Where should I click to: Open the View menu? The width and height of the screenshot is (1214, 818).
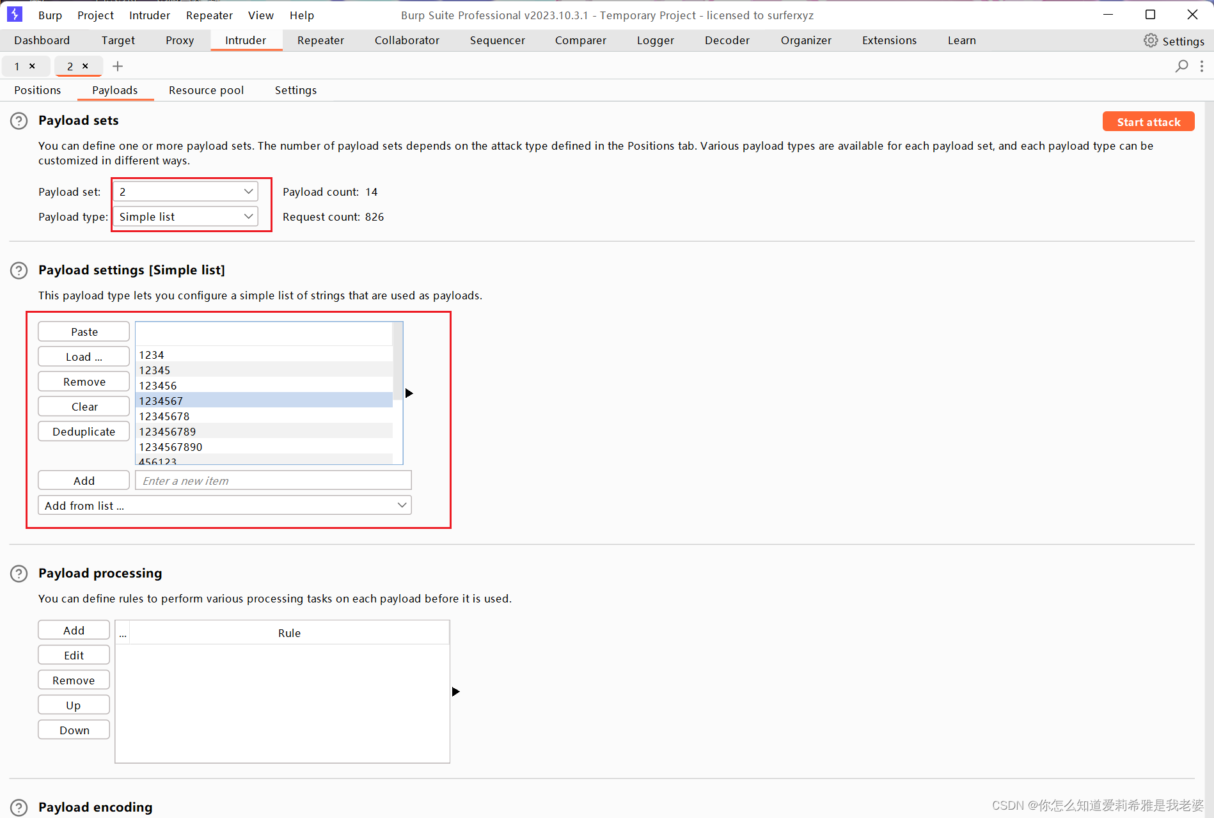(261, 15)
